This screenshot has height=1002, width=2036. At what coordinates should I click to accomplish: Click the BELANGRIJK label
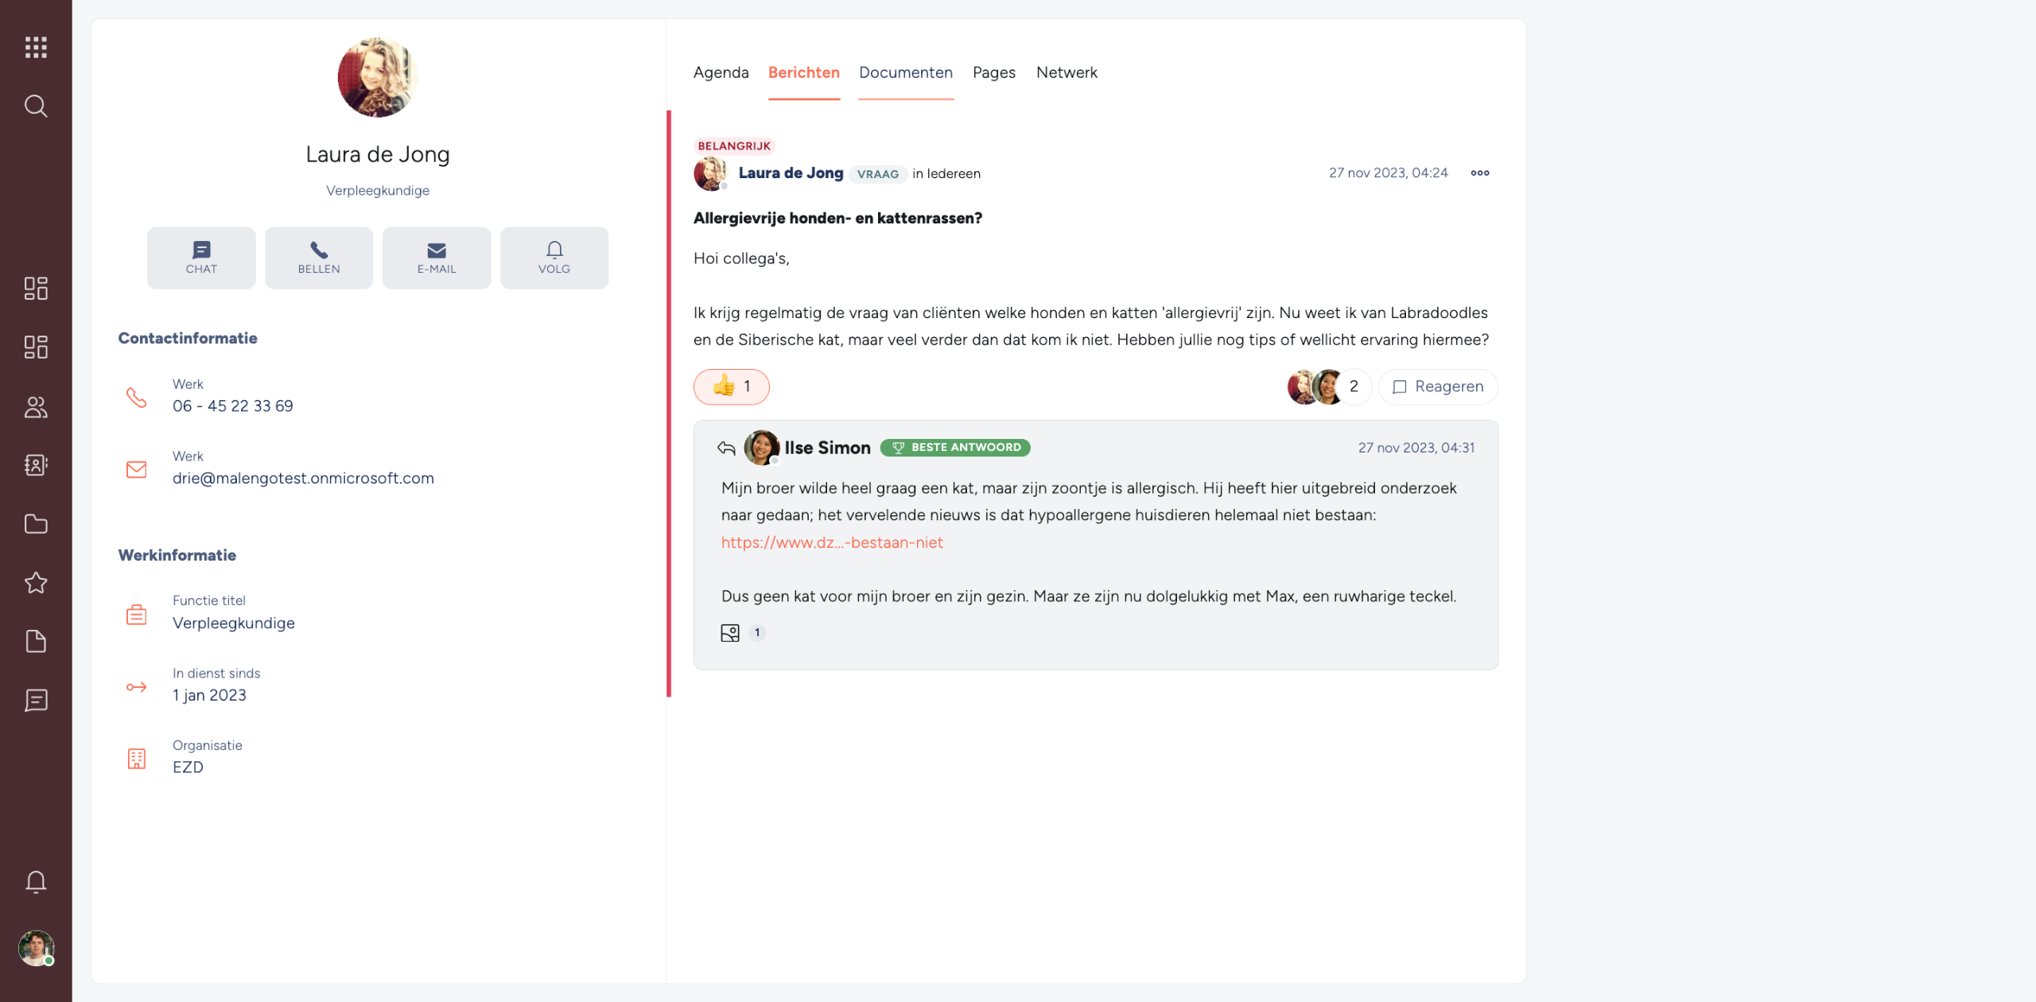click(x=734, y=146)
